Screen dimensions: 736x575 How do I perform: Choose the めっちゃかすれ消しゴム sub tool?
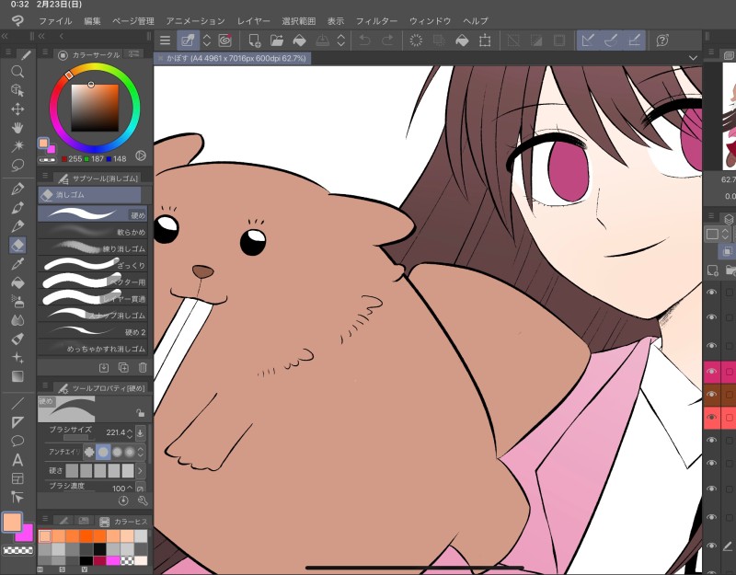click(x=93, y=349)
